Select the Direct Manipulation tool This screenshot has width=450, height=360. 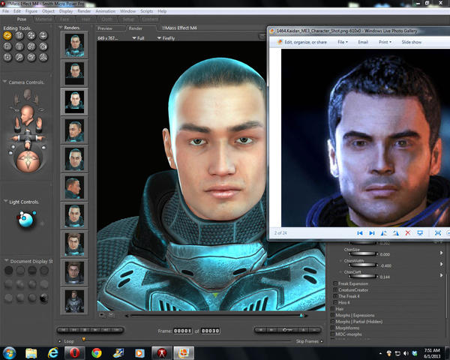pyautogui.click(x=43, y=58)
